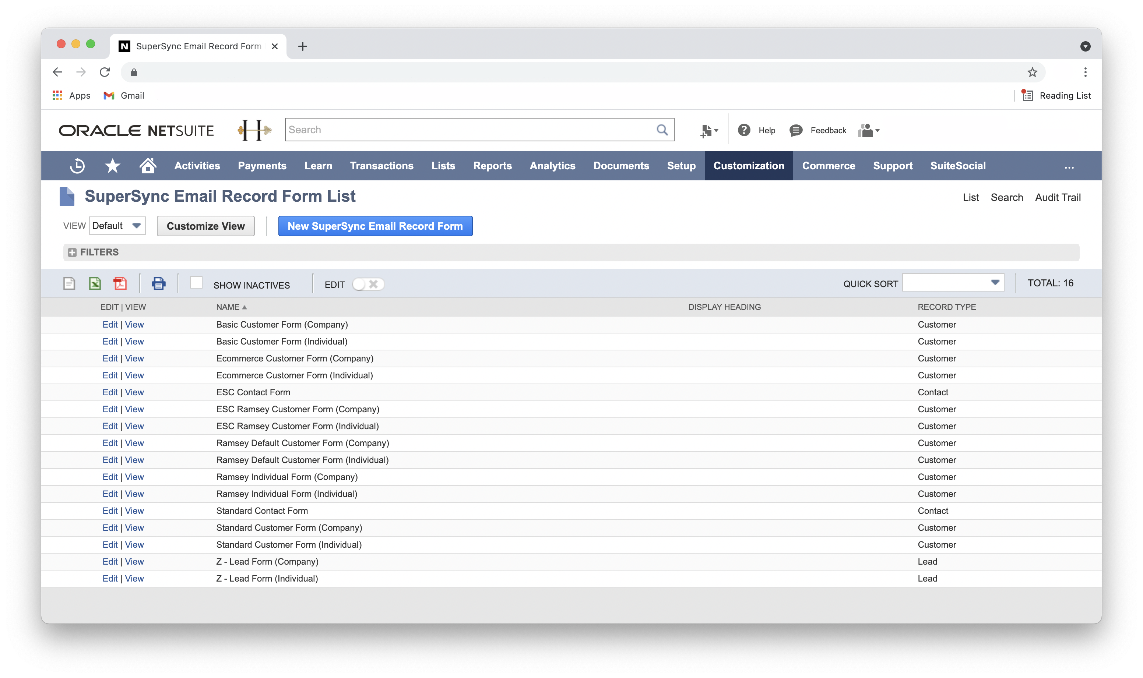Click the search magnifier icon
The width and height of the screenshot is (1143, 678).
(x=662, y=130)
